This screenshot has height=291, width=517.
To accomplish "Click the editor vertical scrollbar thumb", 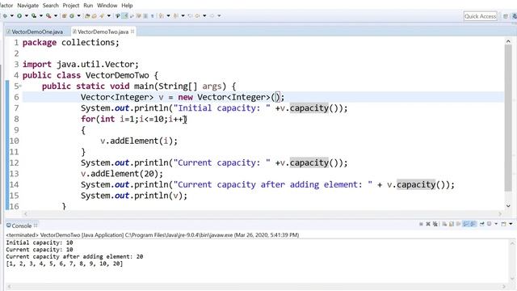I will pos(508,118).
